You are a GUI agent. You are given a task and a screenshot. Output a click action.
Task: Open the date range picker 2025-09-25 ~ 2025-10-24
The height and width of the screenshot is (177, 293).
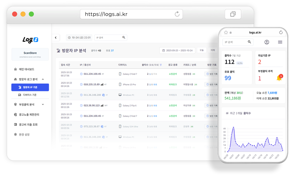(177, 50)
